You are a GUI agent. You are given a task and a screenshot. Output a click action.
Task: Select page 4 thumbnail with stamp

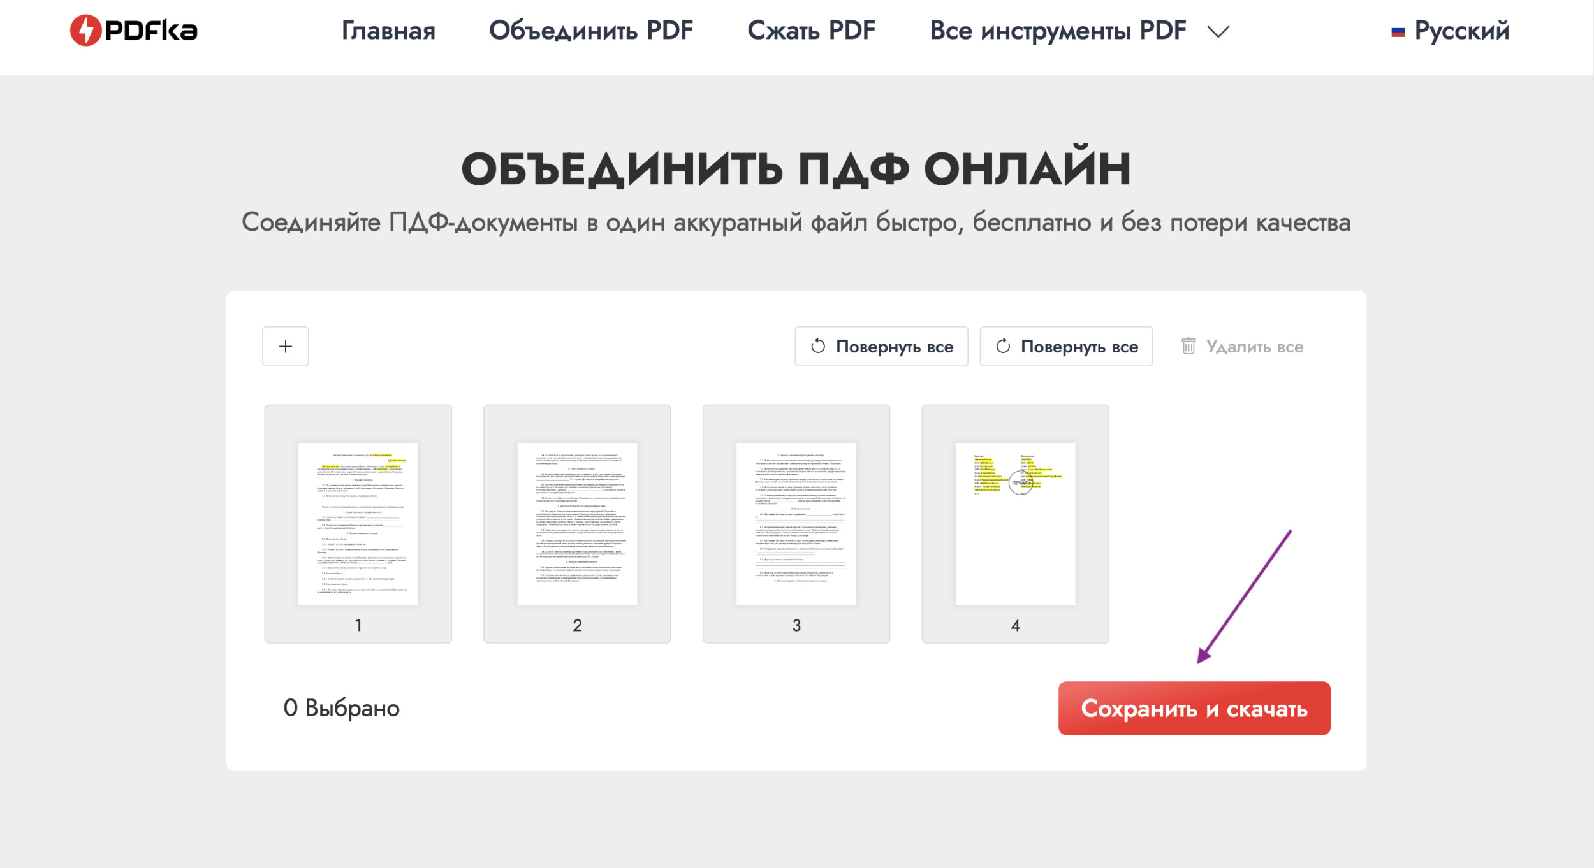point(1015,523)
